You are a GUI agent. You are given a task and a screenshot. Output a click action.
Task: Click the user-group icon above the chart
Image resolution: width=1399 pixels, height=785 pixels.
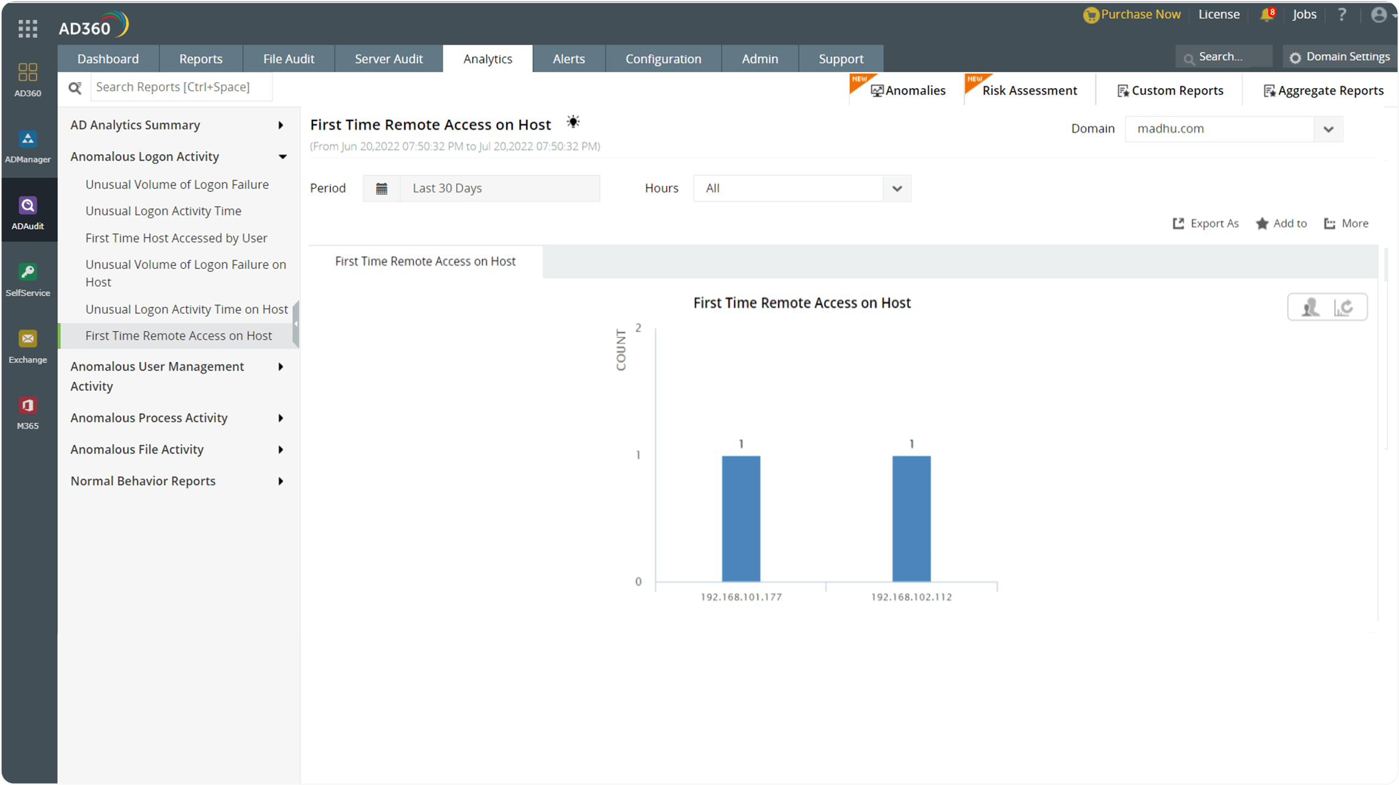click(1309, 306)
